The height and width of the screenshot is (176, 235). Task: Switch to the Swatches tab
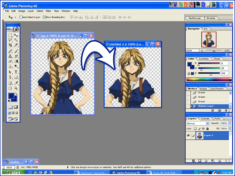point(204,59)
